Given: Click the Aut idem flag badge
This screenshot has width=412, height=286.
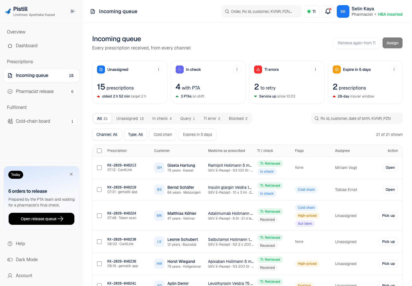Looking at the screenshot, I should tap(305, 224).
